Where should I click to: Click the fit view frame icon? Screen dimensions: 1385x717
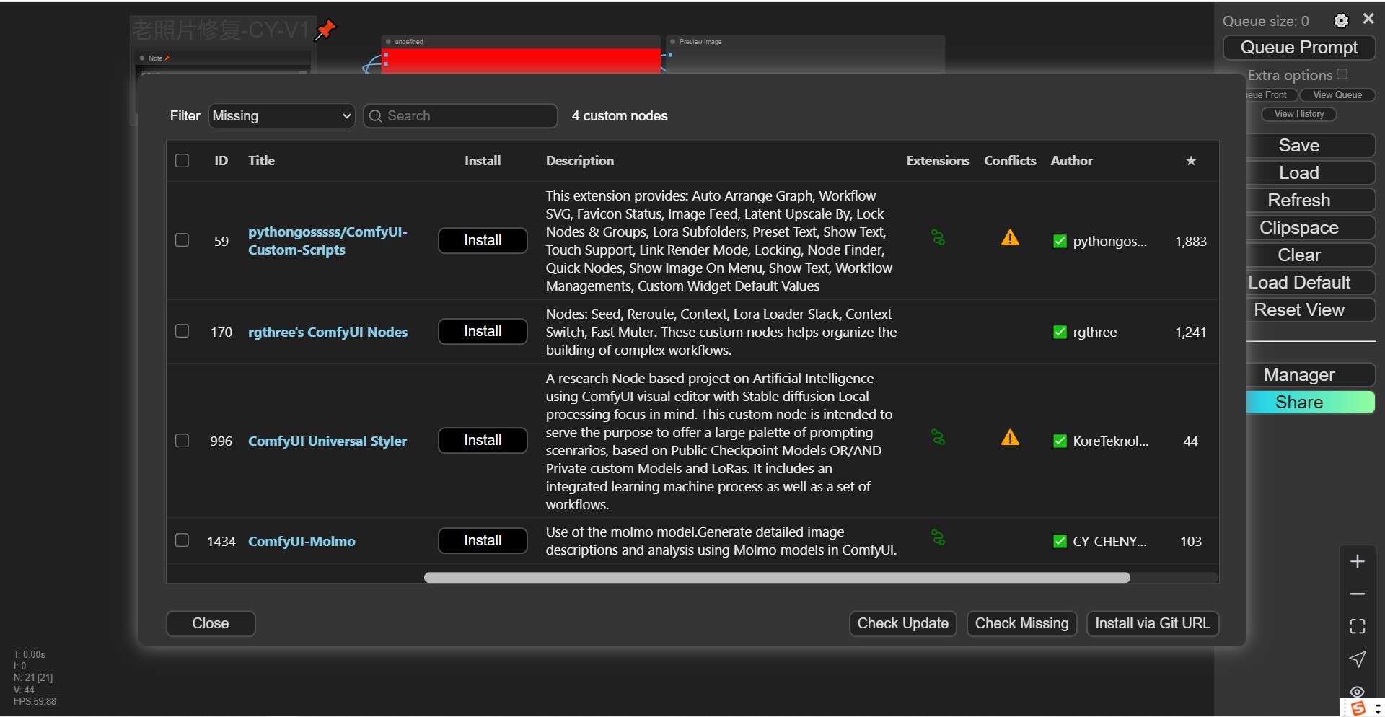tap(1358, 626)
